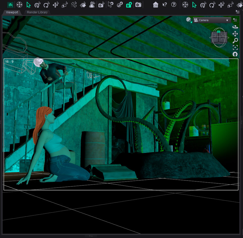Open pane options menu next to the tab bar
The image size is (243, 238).
point(238,12)
